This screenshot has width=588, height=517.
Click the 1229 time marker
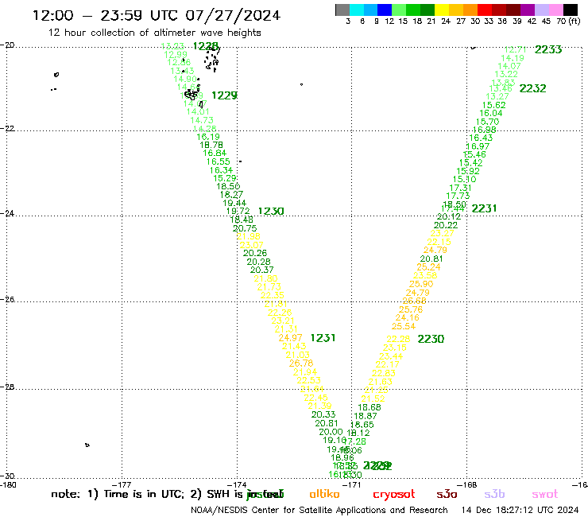click(224, 95)
